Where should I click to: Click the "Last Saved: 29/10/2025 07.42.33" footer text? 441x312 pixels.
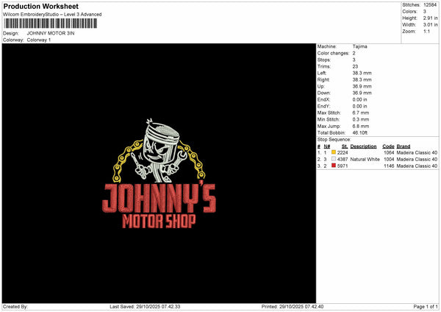(145, 307)
